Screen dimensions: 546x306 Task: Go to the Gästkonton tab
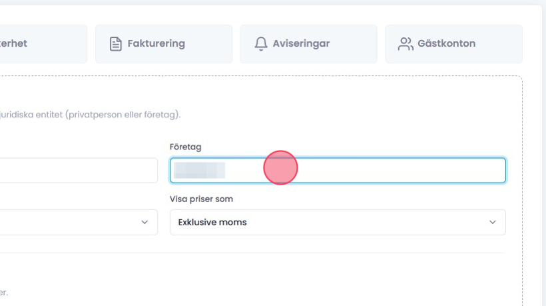coord(453,44)
